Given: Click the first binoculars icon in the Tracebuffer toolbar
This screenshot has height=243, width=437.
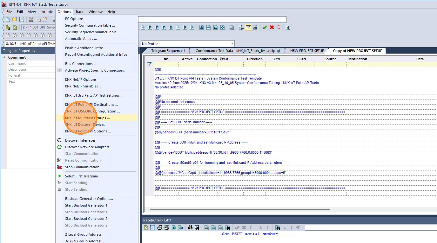Looking at the screenshot, I should point(190,227).
